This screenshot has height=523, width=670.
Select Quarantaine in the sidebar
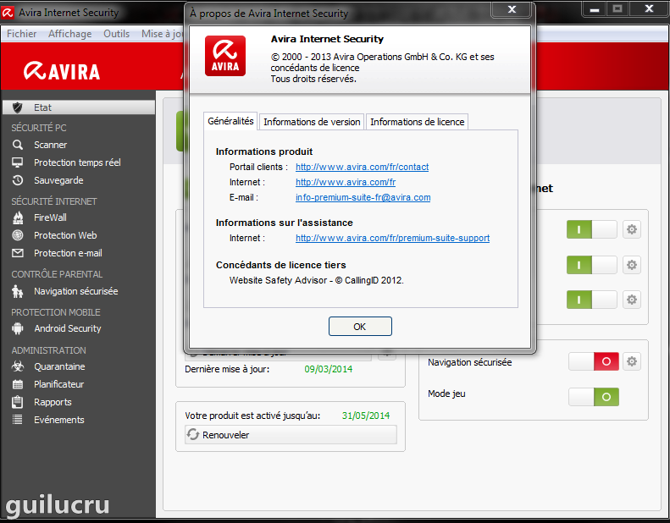[59, 366]
